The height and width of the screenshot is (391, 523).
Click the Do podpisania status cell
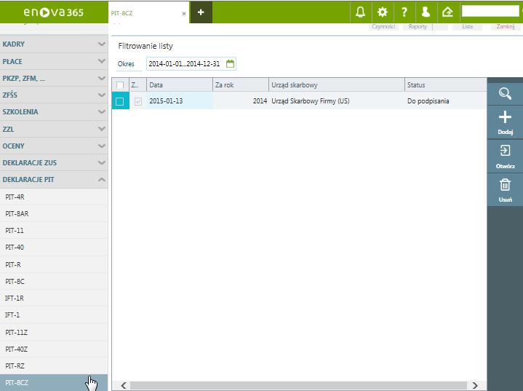446,100
